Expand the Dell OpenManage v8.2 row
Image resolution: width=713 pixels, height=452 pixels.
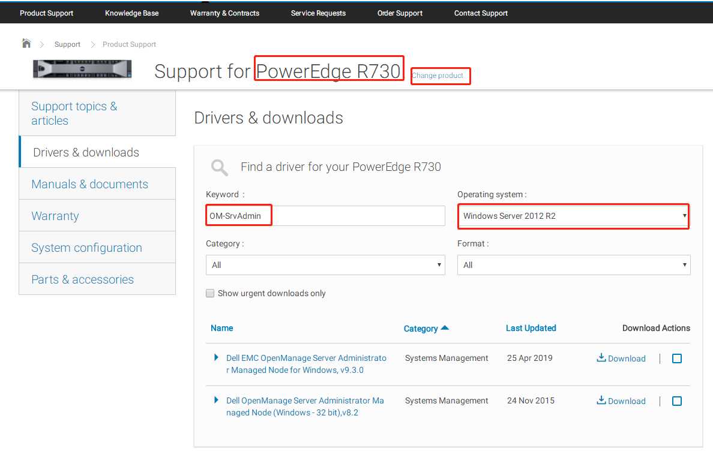pyautogui.click(x=216, y=400)
